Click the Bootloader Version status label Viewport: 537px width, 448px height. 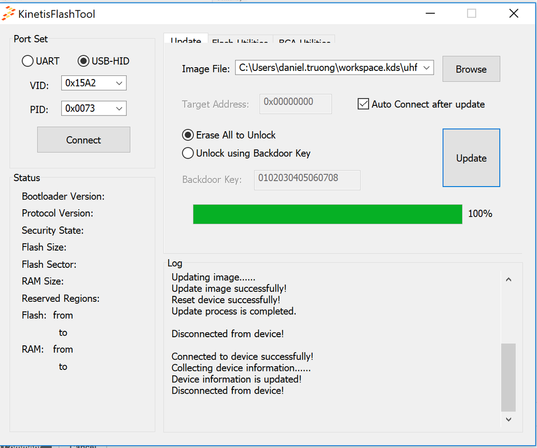[63, 196]
